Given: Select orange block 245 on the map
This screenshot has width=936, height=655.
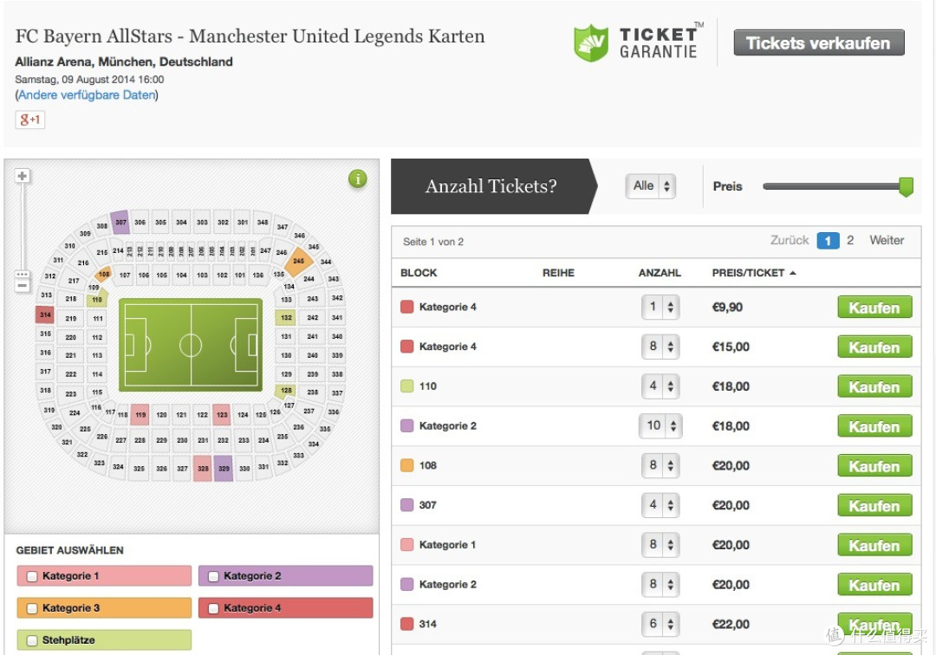Looking at the screenshot, I should [x=298, y=262].
